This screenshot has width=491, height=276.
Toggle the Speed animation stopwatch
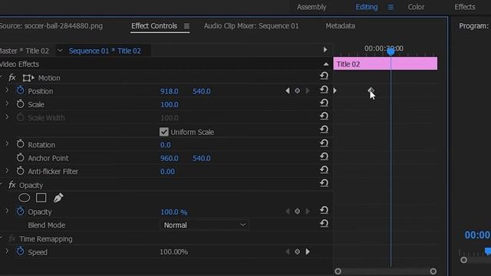[x=21, y=251]
